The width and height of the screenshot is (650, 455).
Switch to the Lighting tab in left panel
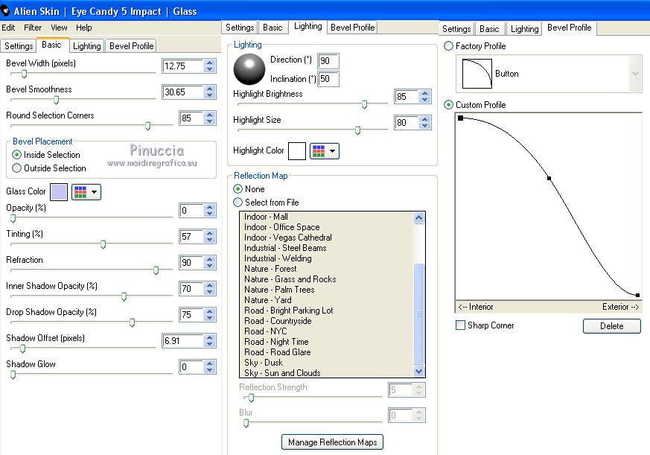click(86, 46)
